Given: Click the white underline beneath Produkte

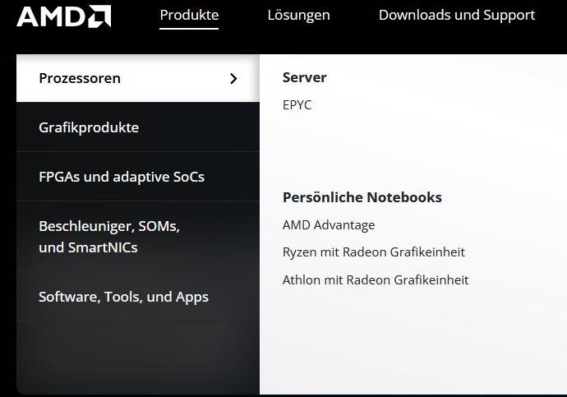Looking at the screenshot, I should (189, 28).
